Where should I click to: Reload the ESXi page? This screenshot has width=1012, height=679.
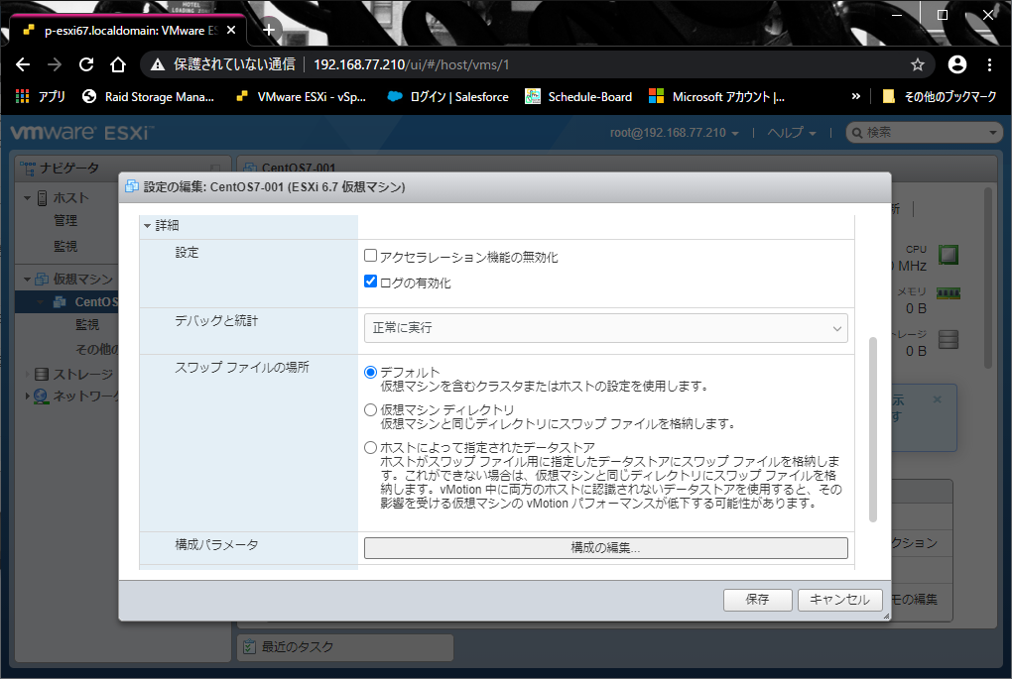(86, 64)
